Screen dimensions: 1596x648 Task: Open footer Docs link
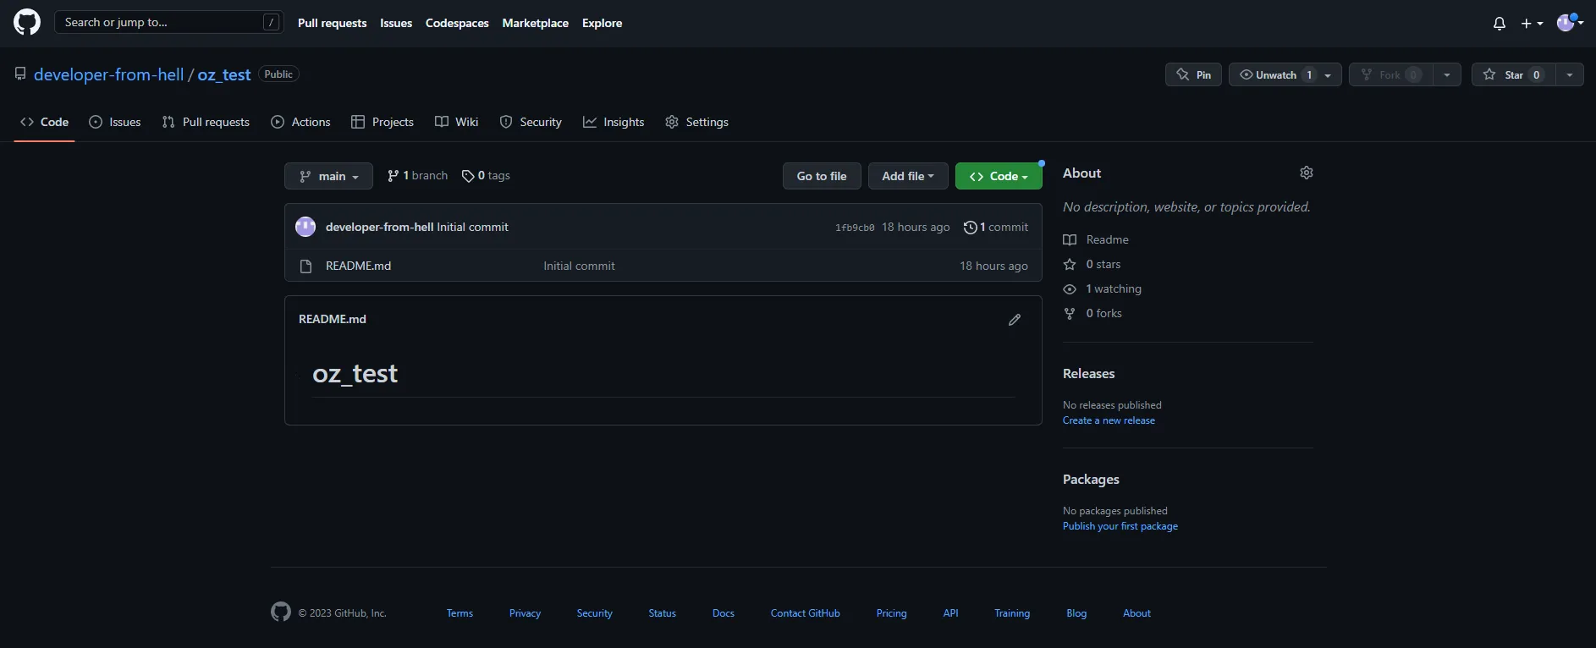(x=724, y=613)
